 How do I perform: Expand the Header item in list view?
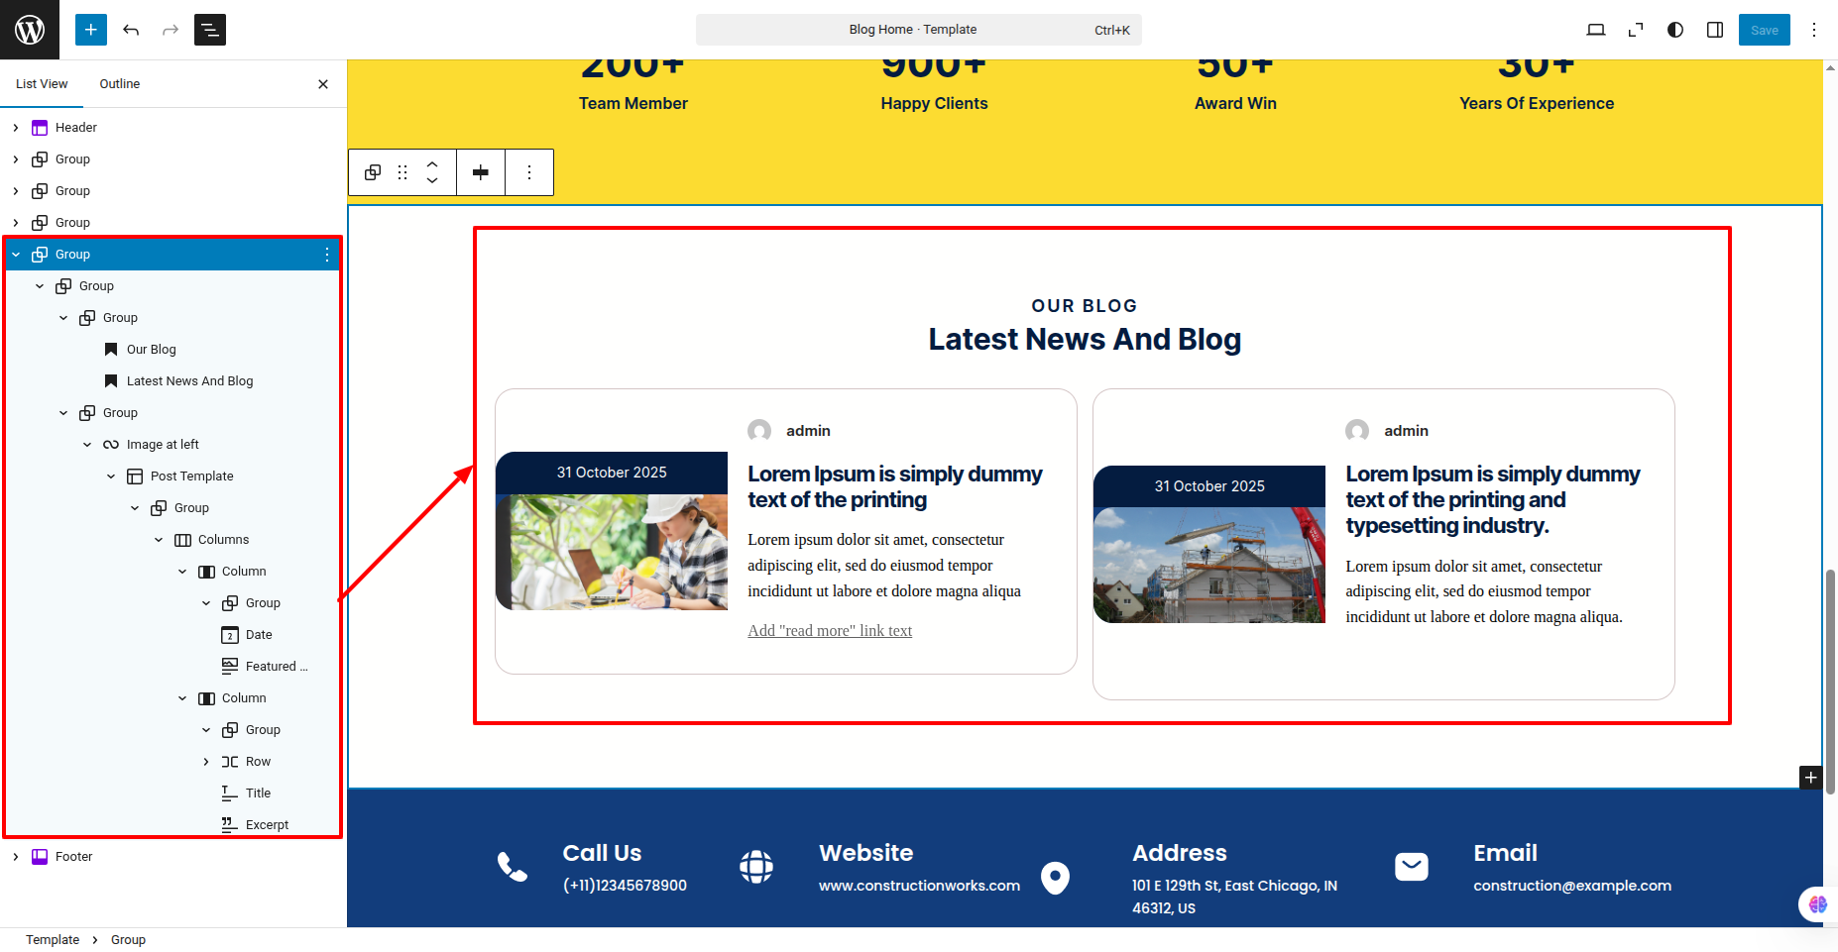point(16,128)
